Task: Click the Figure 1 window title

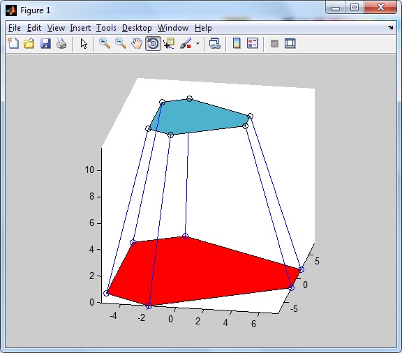Action: point(35,10)
